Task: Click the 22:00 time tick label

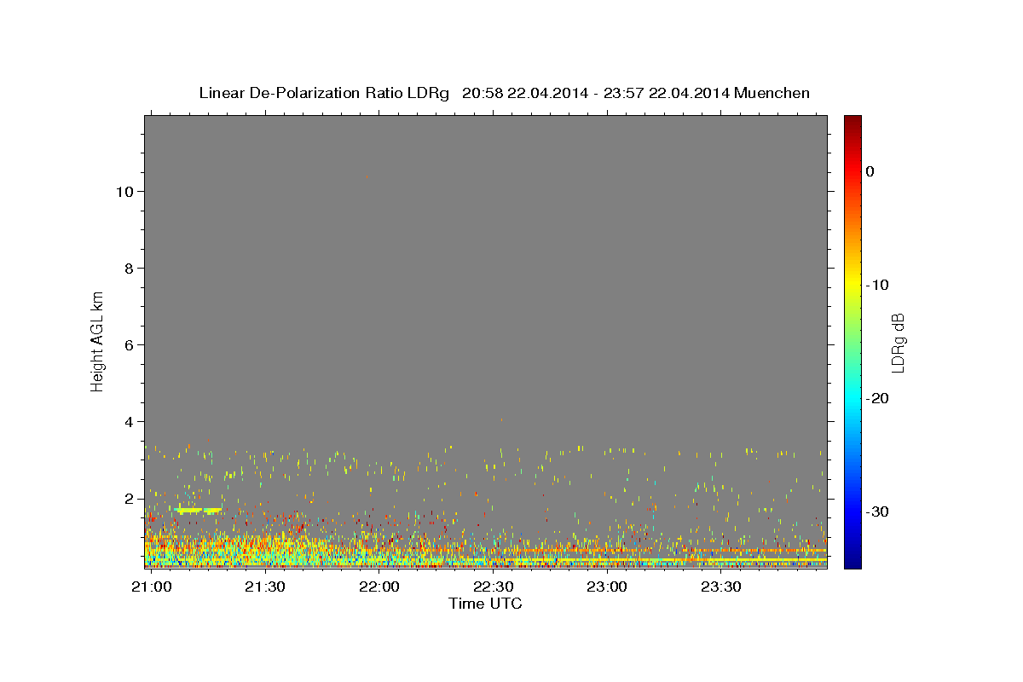Action: [x=379, y=587]
